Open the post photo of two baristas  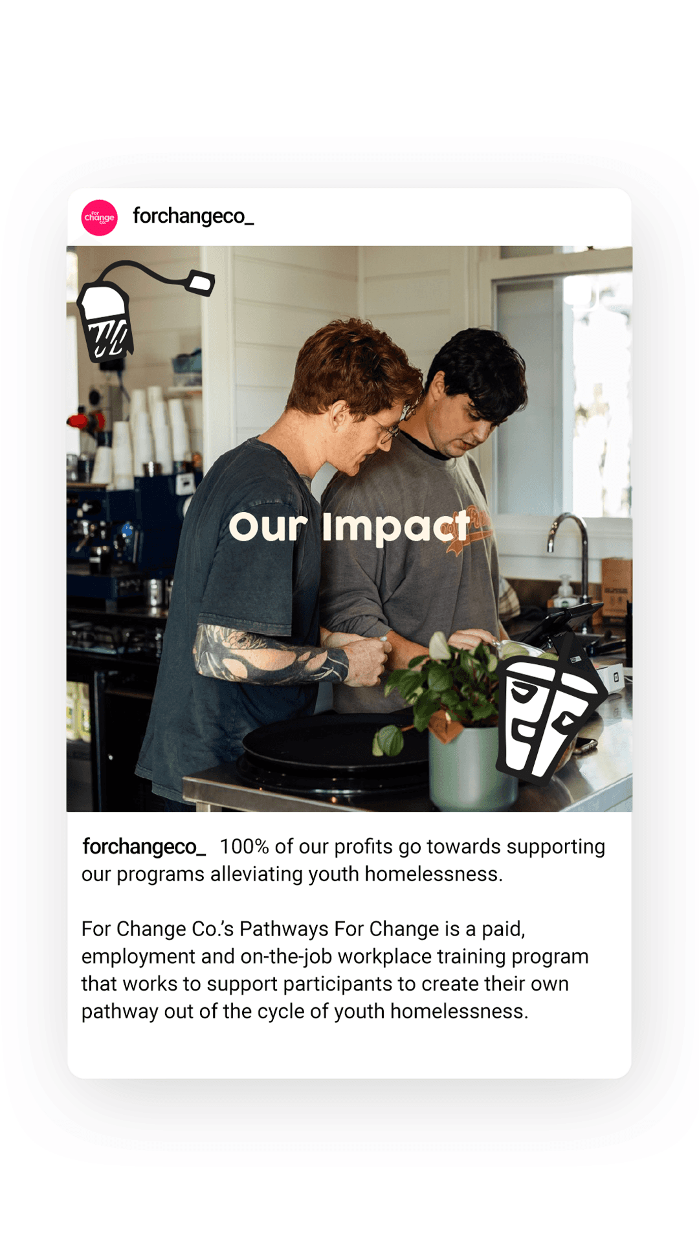[349, 528]
